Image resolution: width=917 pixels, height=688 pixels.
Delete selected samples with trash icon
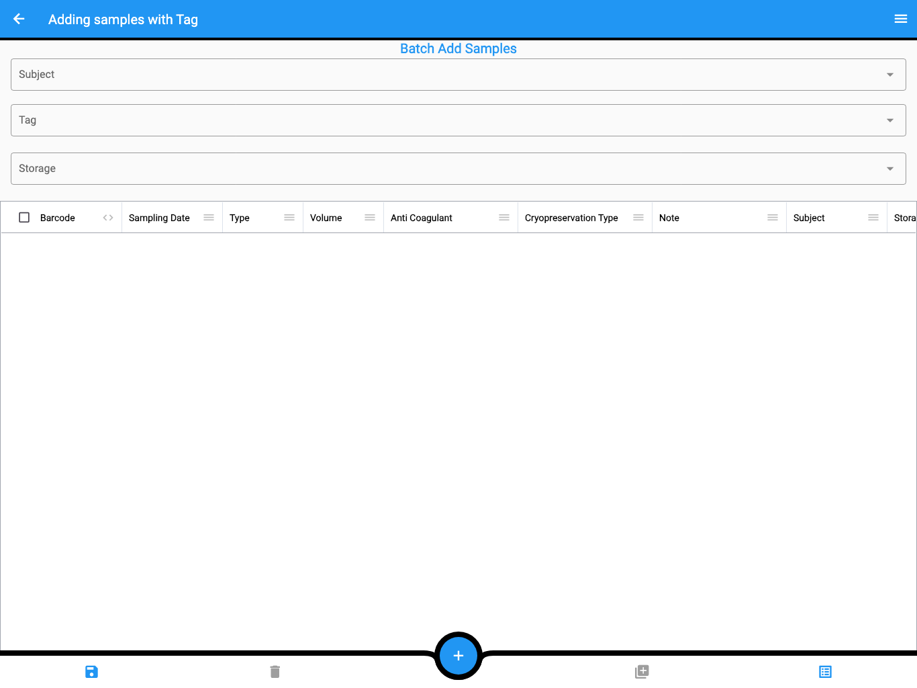(275, 672)
